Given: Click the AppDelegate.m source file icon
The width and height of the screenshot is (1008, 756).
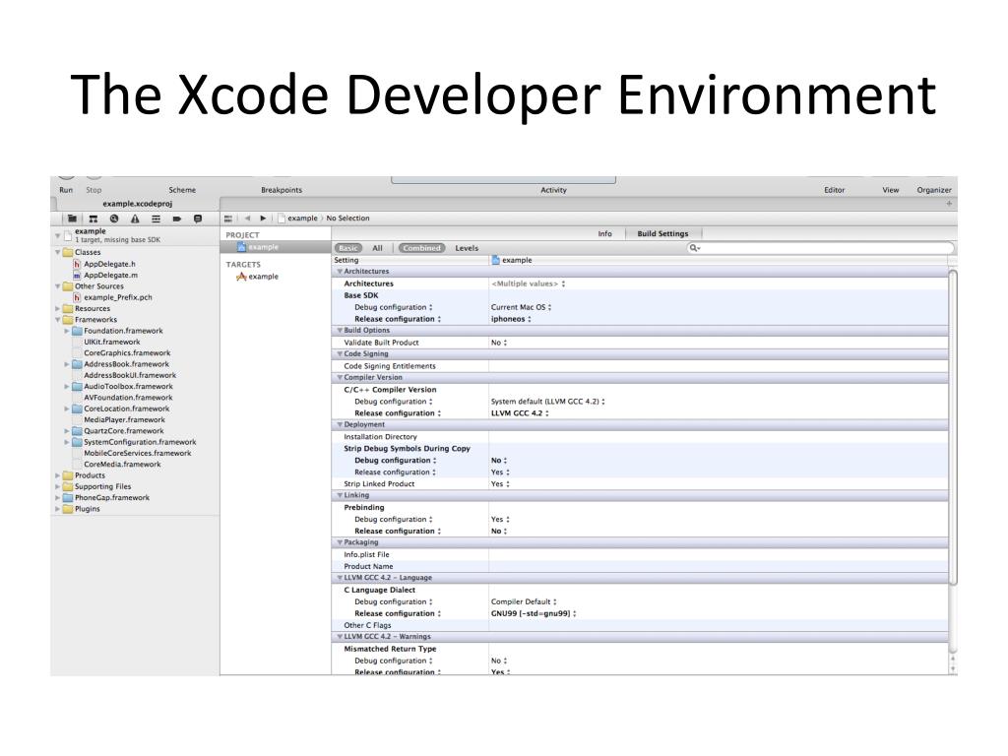Looking at the screenshot, I should [77, 276].
